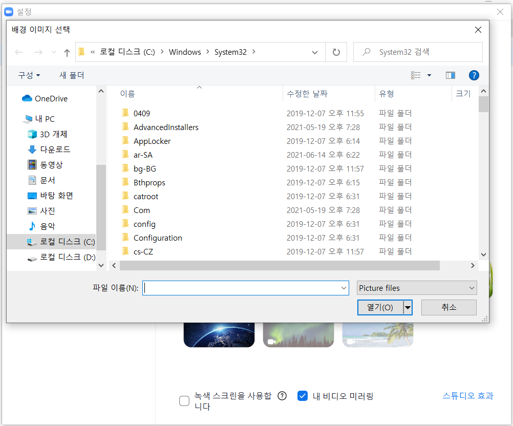
Task: Create a 새 폴더
Action: (72, 75)
